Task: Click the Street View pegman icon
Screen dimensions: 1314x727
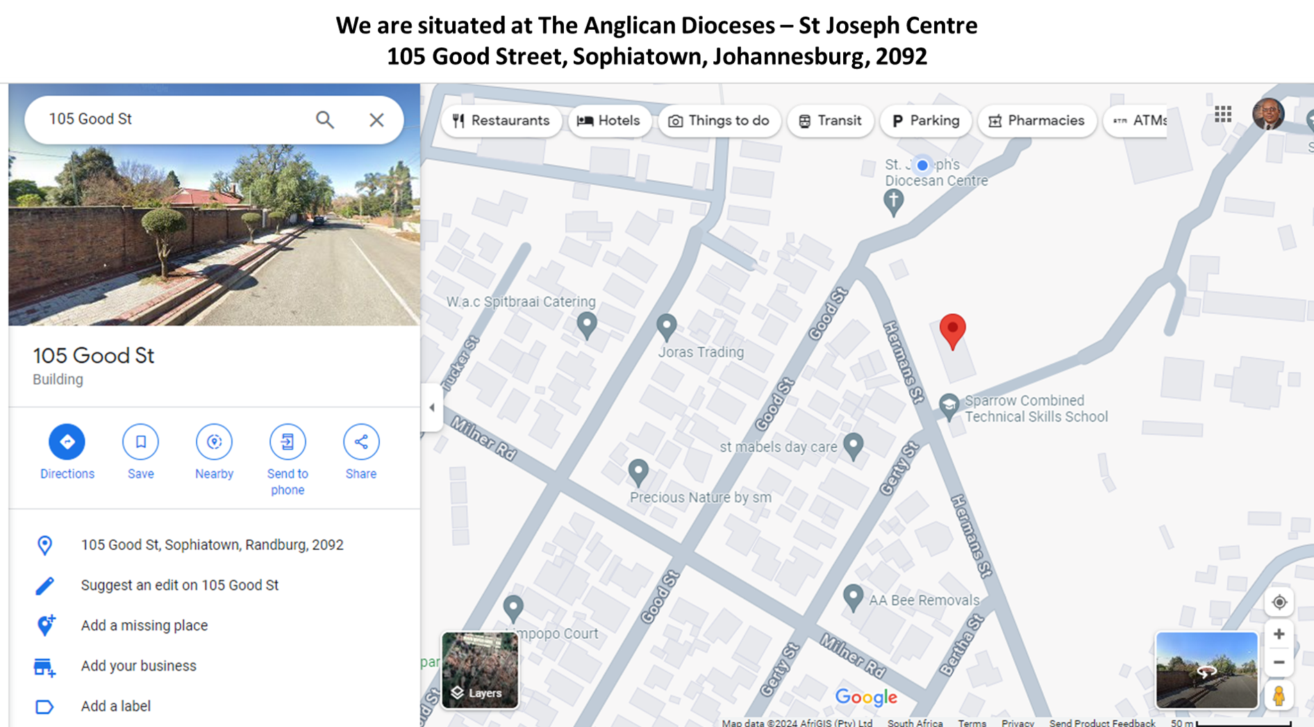Action: [1279, 695]
